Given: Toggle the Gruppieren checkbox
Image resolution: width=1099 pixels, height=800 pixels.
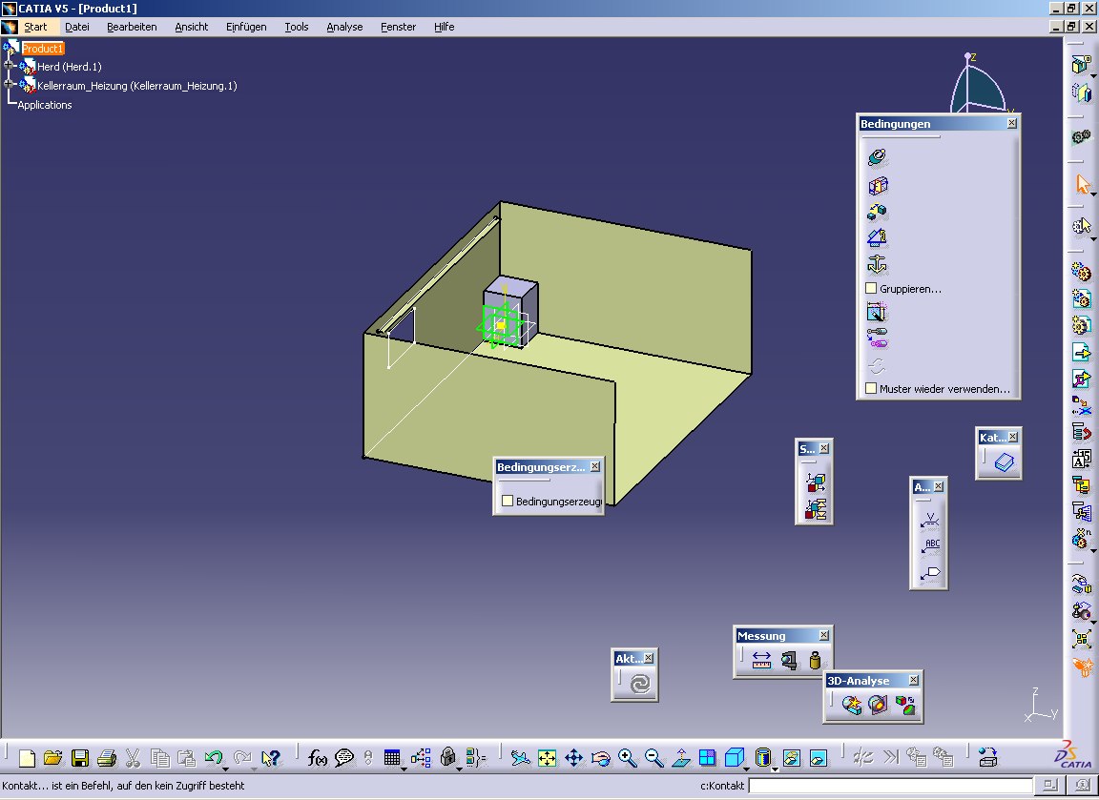Looking at the screenshot, I should tap(871, 289).
